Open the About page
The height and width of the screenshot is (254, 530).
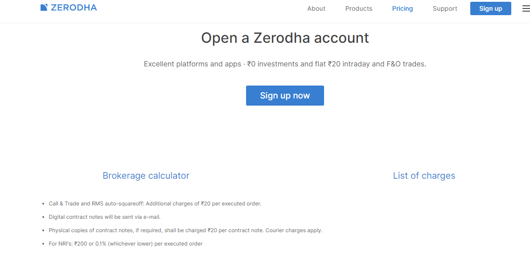[316, 9]
